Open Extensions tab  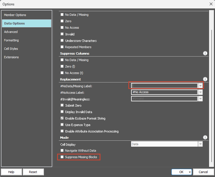point(27,57)
